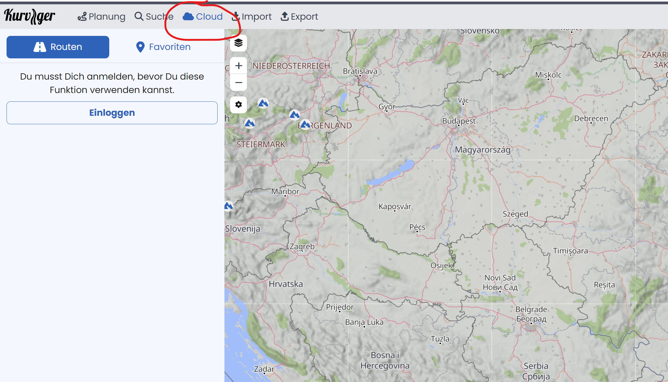Zoom in on the map
Viewport: 668px width, 382px height.
238,66
